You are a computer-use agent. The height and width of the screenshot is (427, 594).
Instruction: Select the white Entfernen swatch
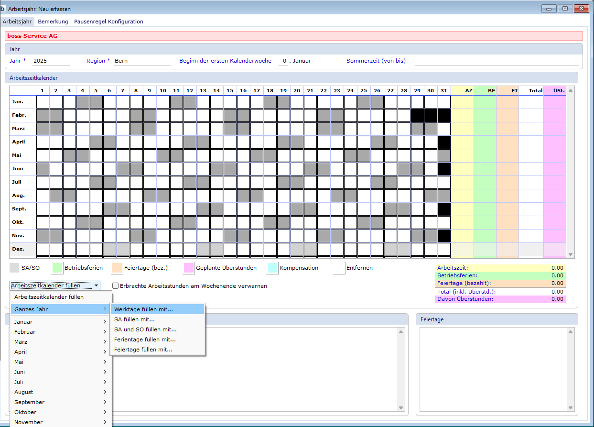339,268
